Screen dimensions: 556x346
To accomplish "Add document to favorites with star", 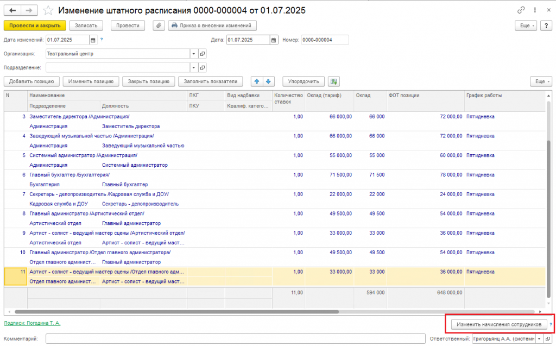I will (x=48, y=11).
